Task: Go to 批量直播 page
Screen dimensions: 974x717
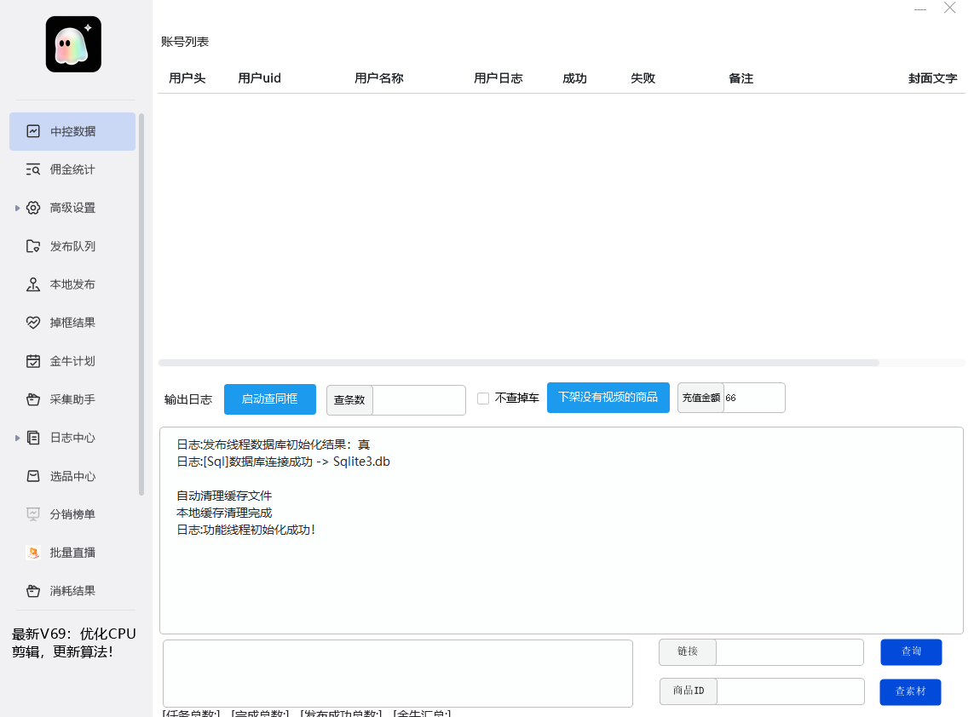Action: pos(72,553)
